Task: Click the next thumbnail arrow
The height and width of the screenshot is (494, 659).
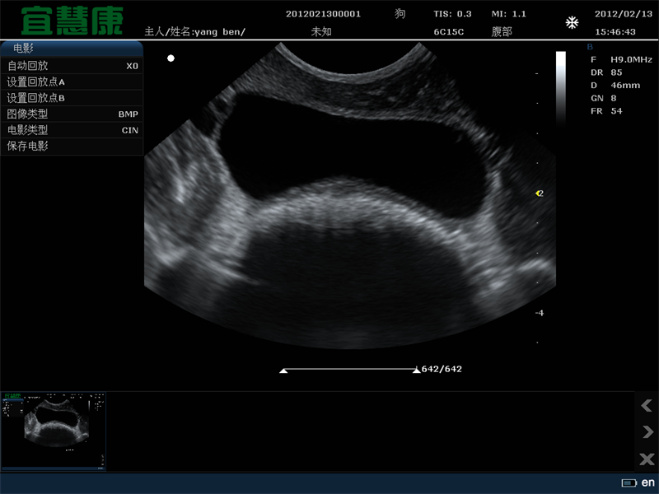Action: [647, 431]
